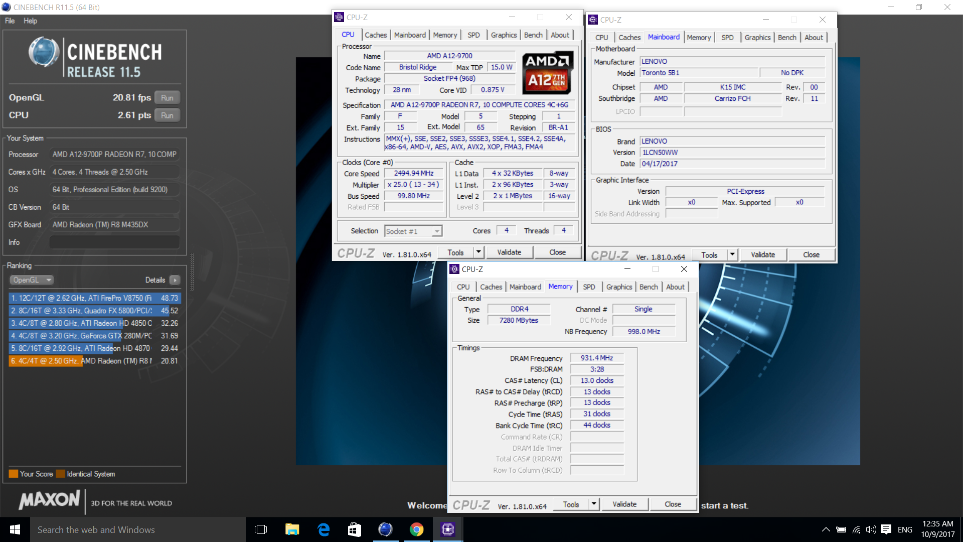963x542 pixels.
Task: Click the Info input field in Cinebench
Action: click(114, 242)
